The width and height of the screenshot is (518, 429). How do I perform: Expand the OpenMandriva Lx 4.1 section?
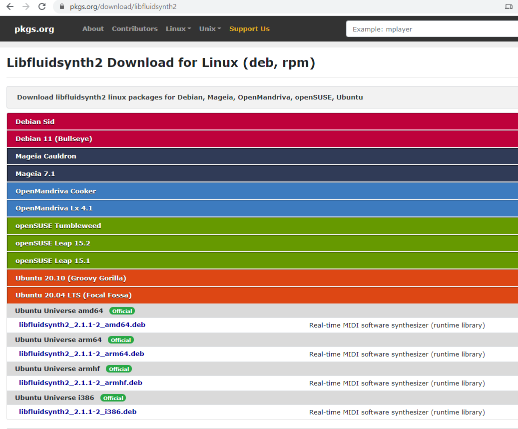(262, 208)
